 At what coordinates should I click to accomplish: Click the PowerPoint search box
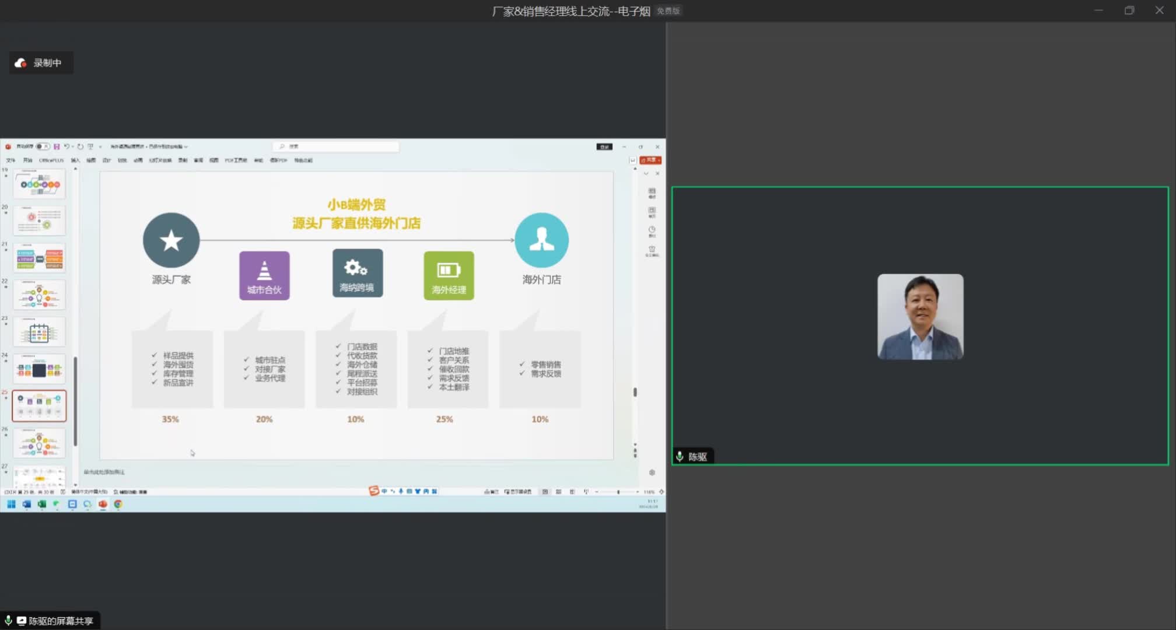(336, 146)
